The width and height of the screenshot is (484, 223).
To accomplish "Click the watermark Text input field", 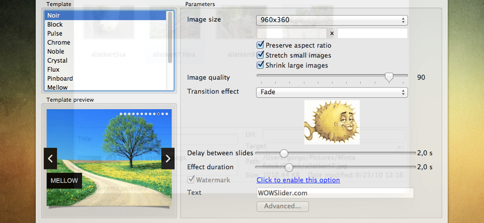I will click(335, 193).
